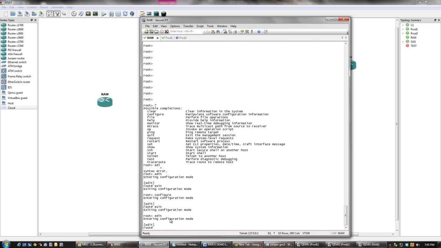Click SecureCRT Disconnect red X icon
Screen dimensions: 441x248
pos(166,32)
